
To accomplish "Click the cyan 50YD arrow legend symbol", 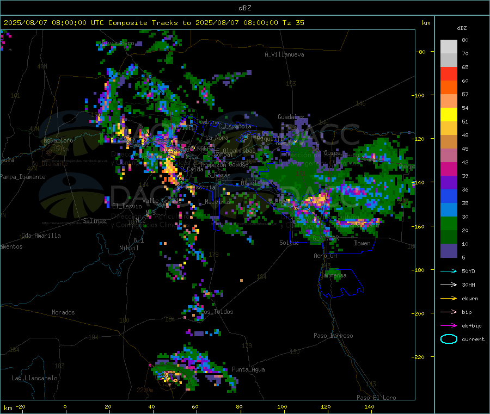I will [x=449, y=271].
